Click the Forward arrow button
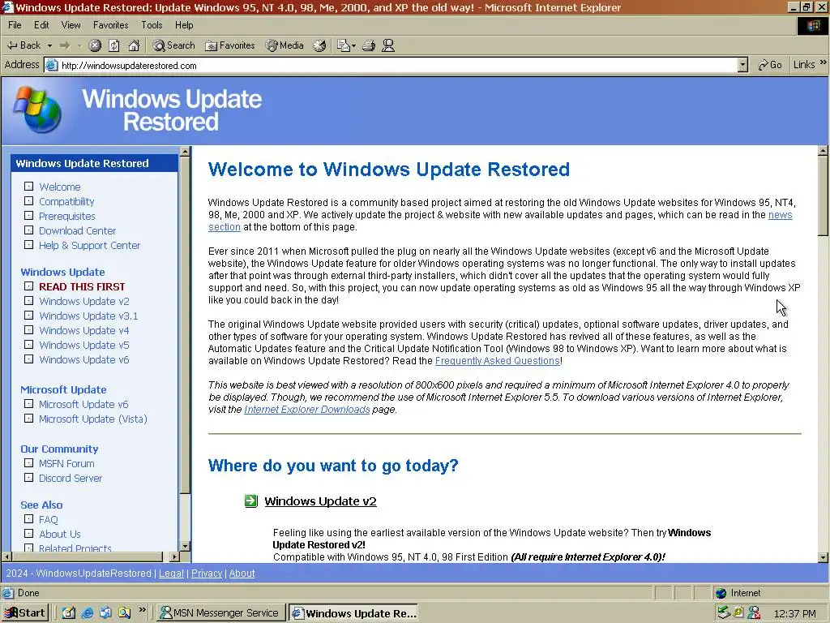830x623 pixels. click(65, 45)
